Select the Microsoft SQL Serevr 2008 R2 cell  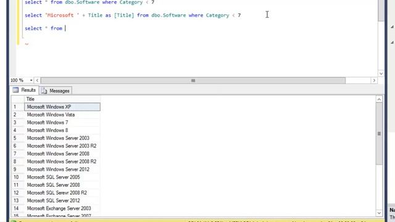[x=62, y=192]
